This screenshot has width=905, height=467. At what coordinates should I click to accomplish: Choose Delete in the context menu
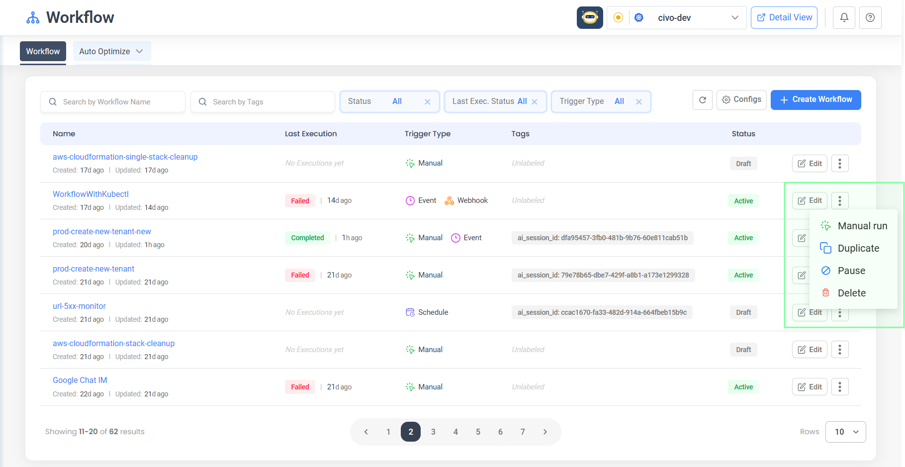point(851,293)
